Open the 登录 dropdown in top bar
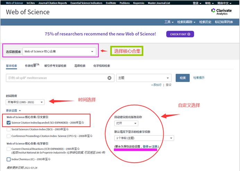The height and width of the screenshot is (171, 240). [197, 3]
